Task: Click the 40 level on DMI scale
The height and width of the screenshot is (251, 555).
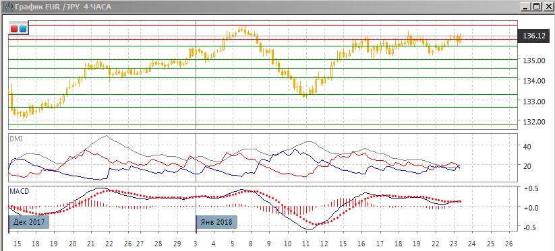Action: [x=528, y=146]
